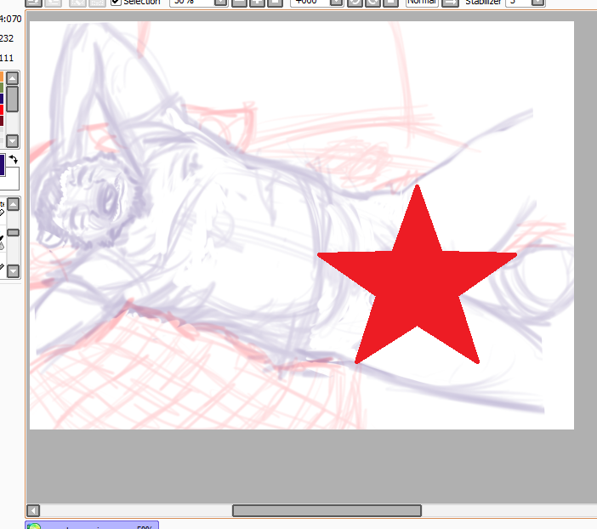Click the swatch palette scrollbar thumb
This screenshot has width=597, height=529.
pyautogui.click(x=12, y=99)
